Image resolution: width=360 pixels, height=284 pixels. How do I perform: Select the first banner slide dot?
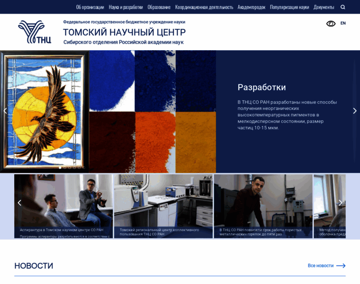click(60, 168)
